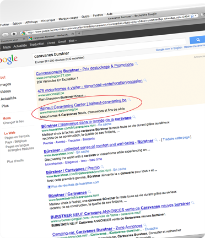
Task: Select Images in the left sidebar
Action: (x=6, y=84)
